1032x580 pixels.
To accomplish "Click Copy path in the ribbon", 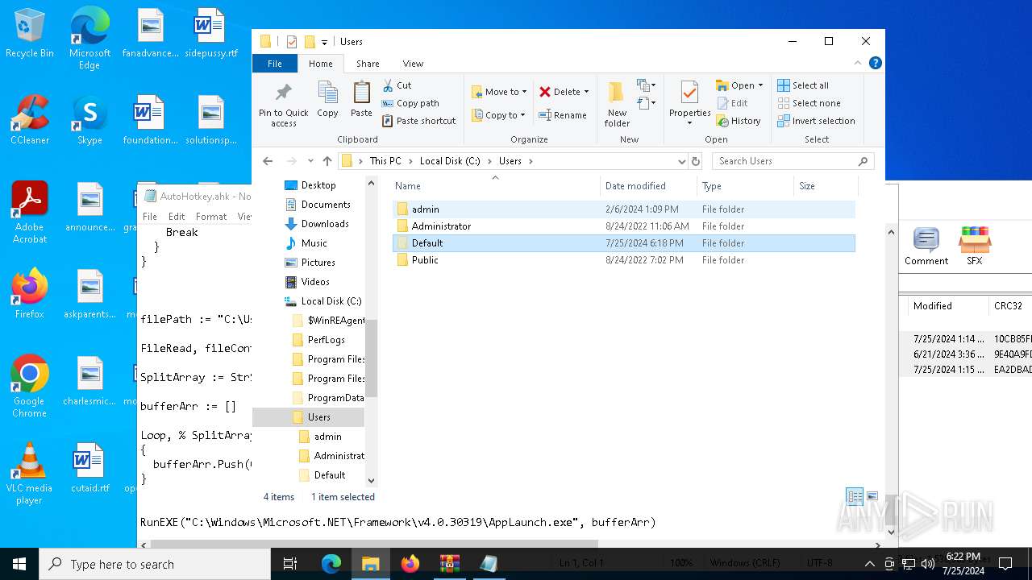I will coord(410,103).
